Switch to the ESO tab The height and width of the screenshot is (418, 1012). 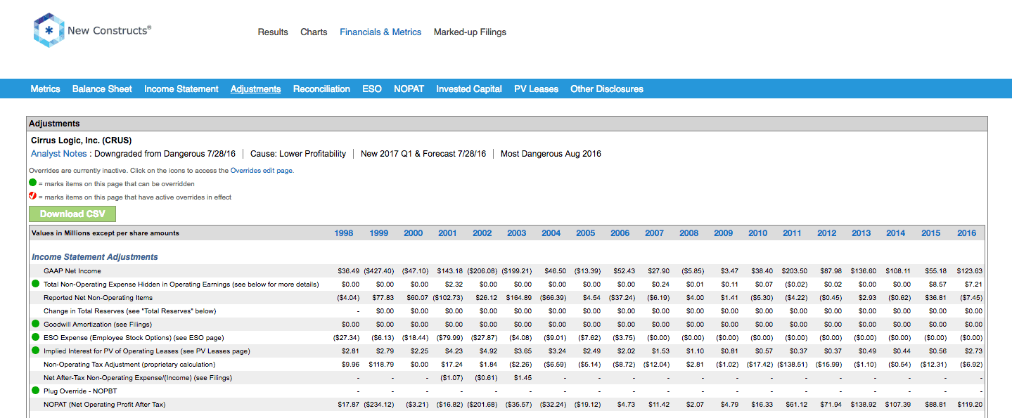372,89
